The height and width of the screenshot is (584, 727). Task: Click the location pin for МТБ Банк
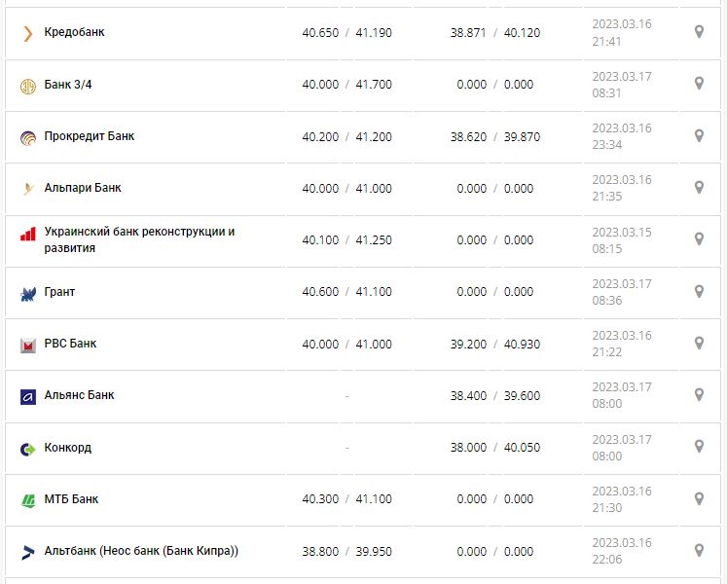coord(699,499)
